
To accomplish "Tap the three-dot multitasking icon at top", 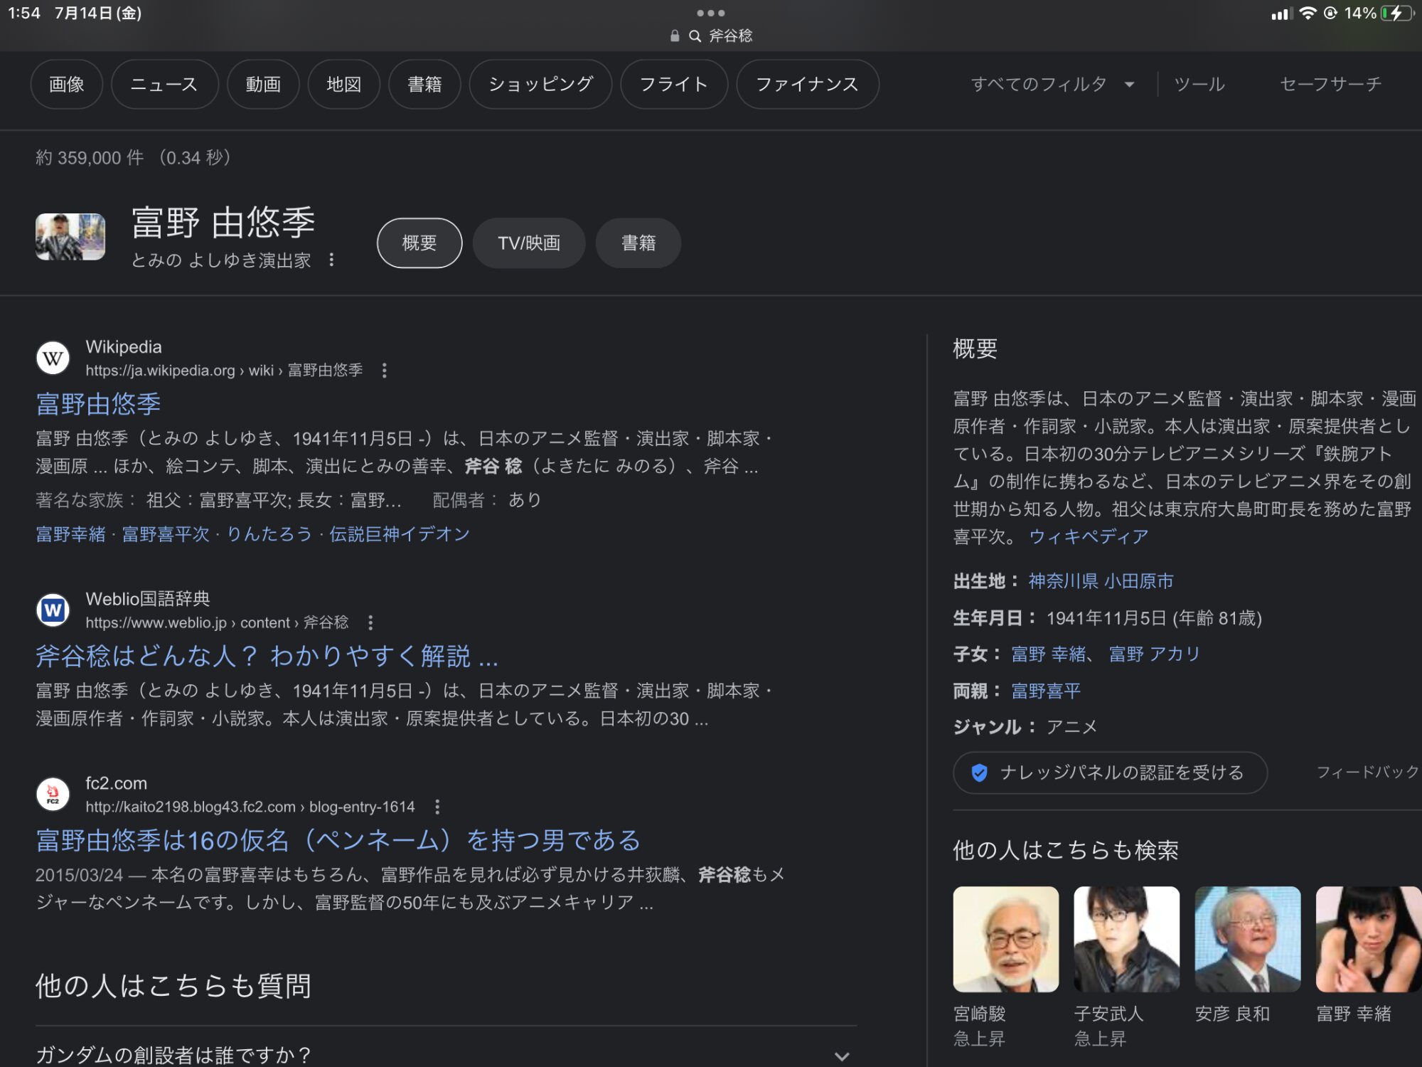I will pyautogui.click(x=710, y=13).
